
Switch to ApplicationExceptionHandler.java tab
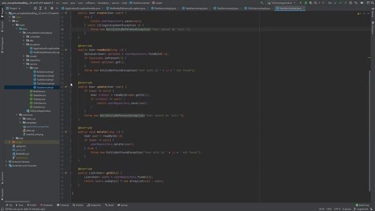pos(82,8)
